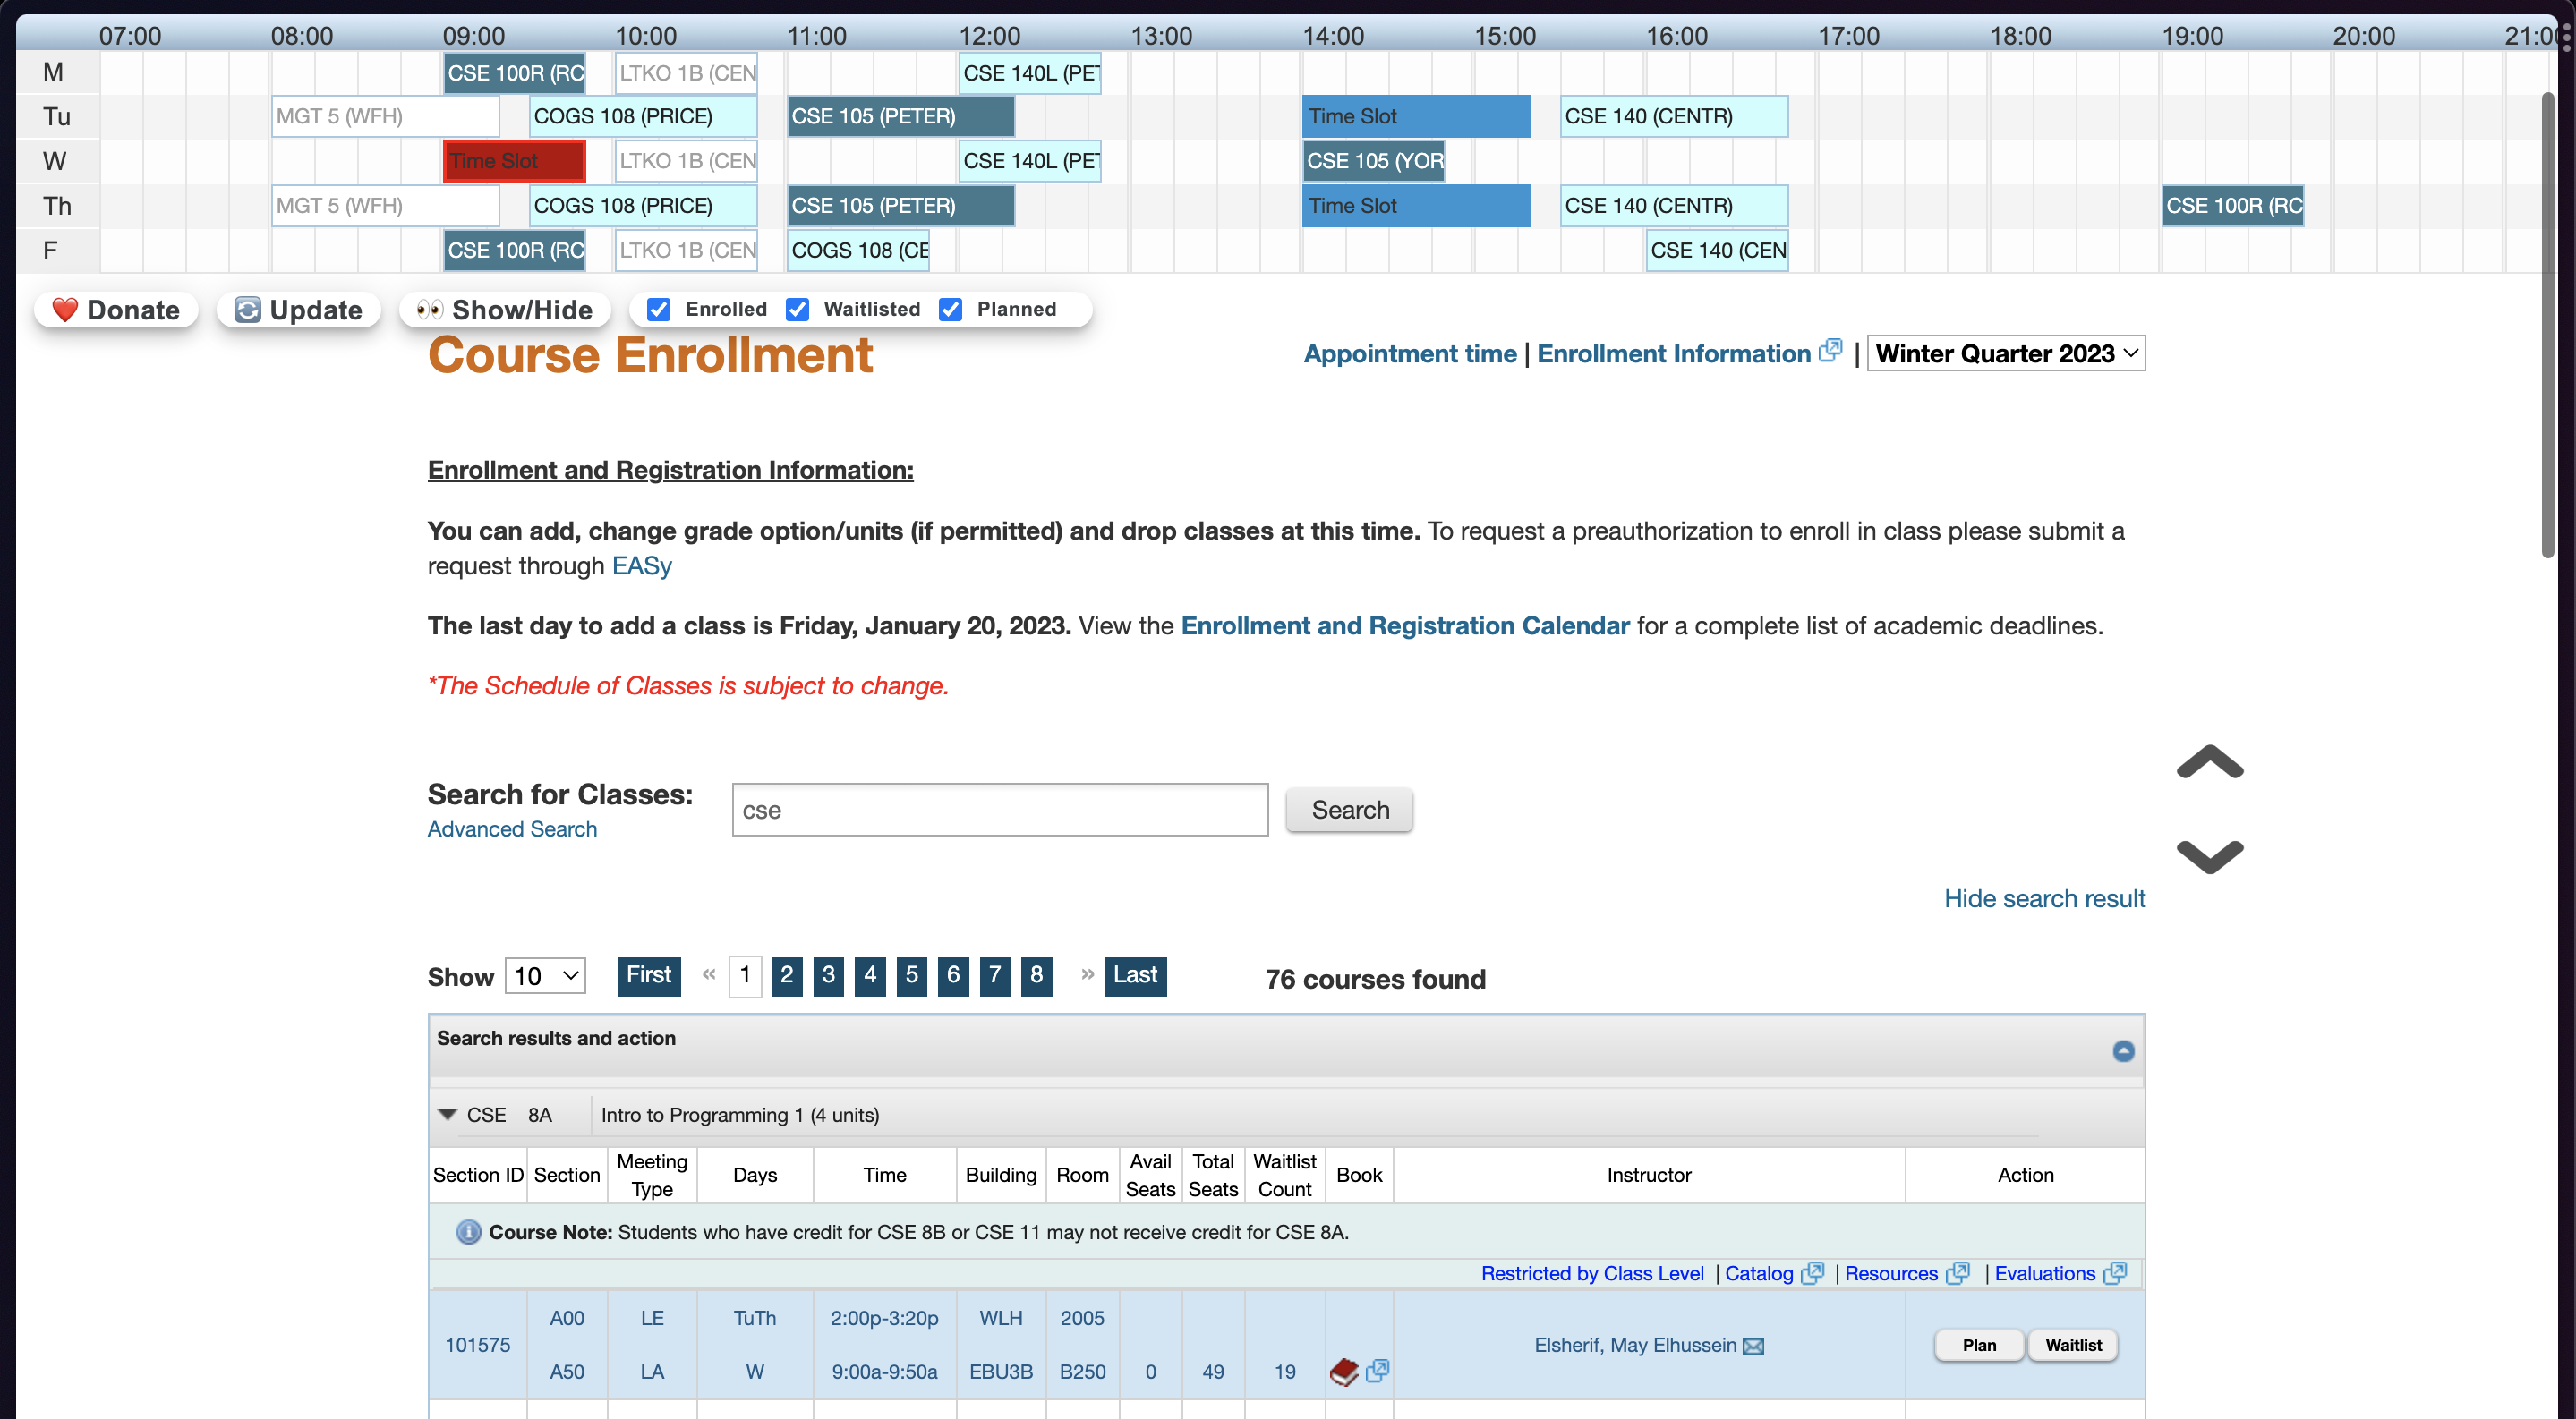Collapse the CSE 8A course section triangle
The width and height of the screenshot is (2576, 1419).
click(x=447, y=1114)
